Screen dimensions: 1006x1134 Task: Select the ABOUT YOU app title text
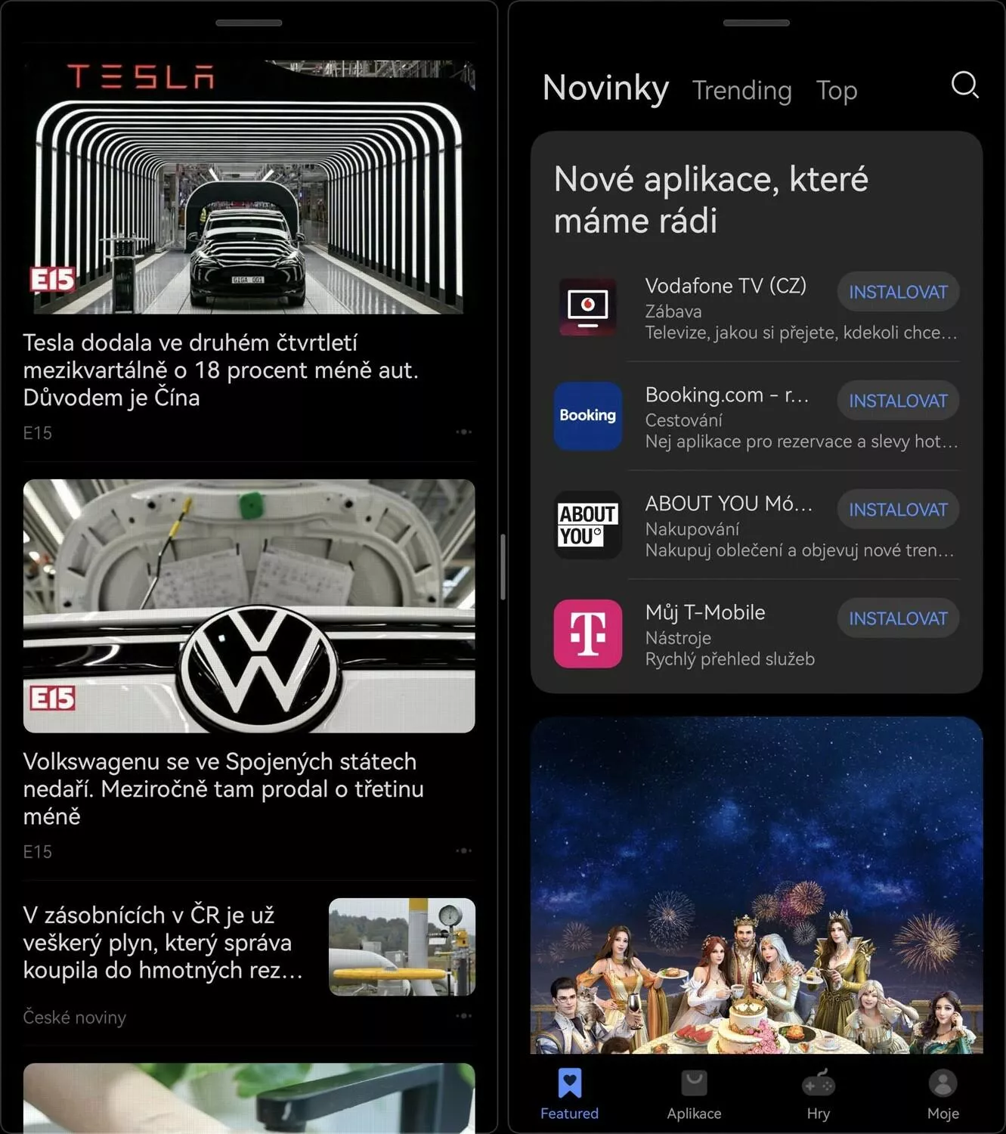point(729,503)
